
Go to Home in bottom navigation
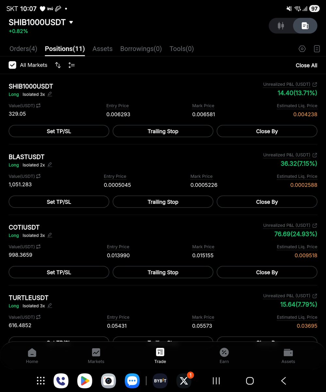[x=32, y=355]
